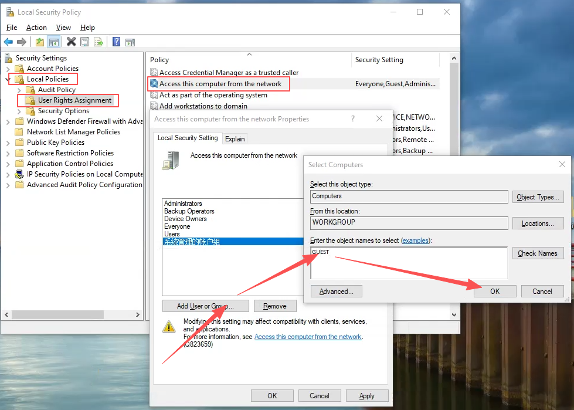Click the policy list scroll down arrow
Image resolution: width=574 pixels, height=410 pixels.
point(454,315)
